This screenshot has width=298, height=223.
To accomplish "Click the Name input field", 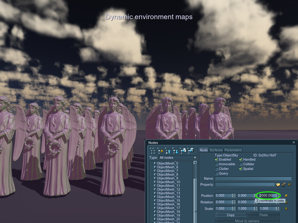I will [x=248, y=179].
